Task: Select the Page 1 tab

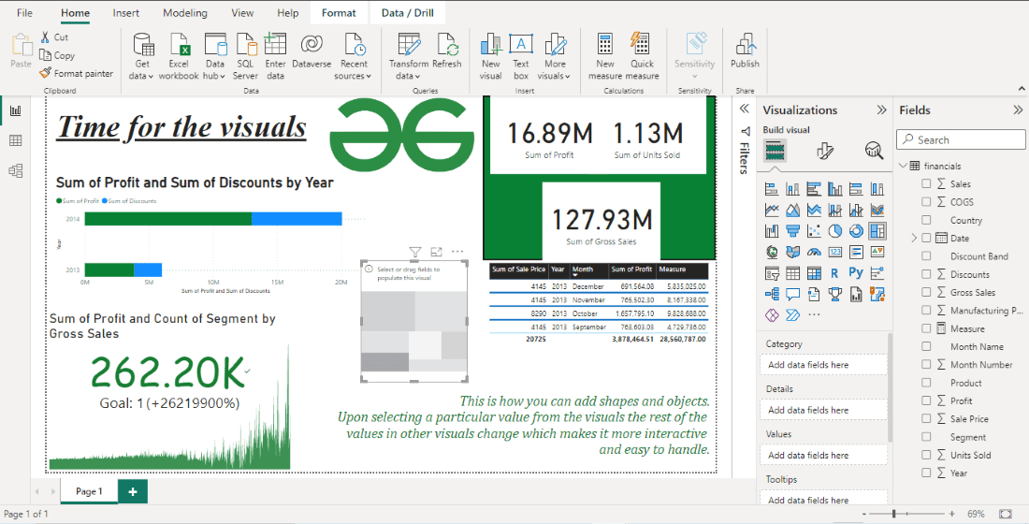Action: pyautogui.click(x=89, y=491)
